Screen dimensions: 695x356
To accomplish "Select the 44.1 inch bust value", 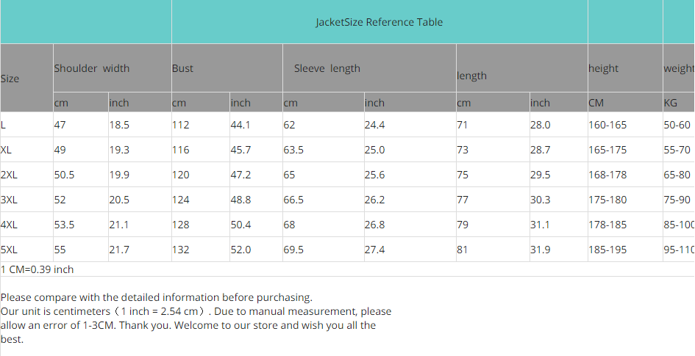I will (240, 125).
